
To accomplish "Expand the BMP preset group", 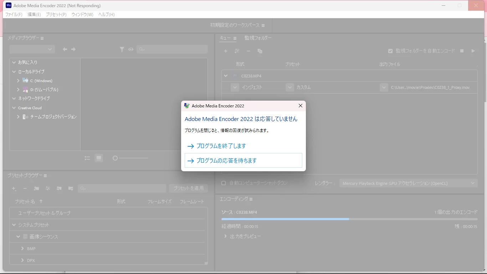I will pos(22,248).
